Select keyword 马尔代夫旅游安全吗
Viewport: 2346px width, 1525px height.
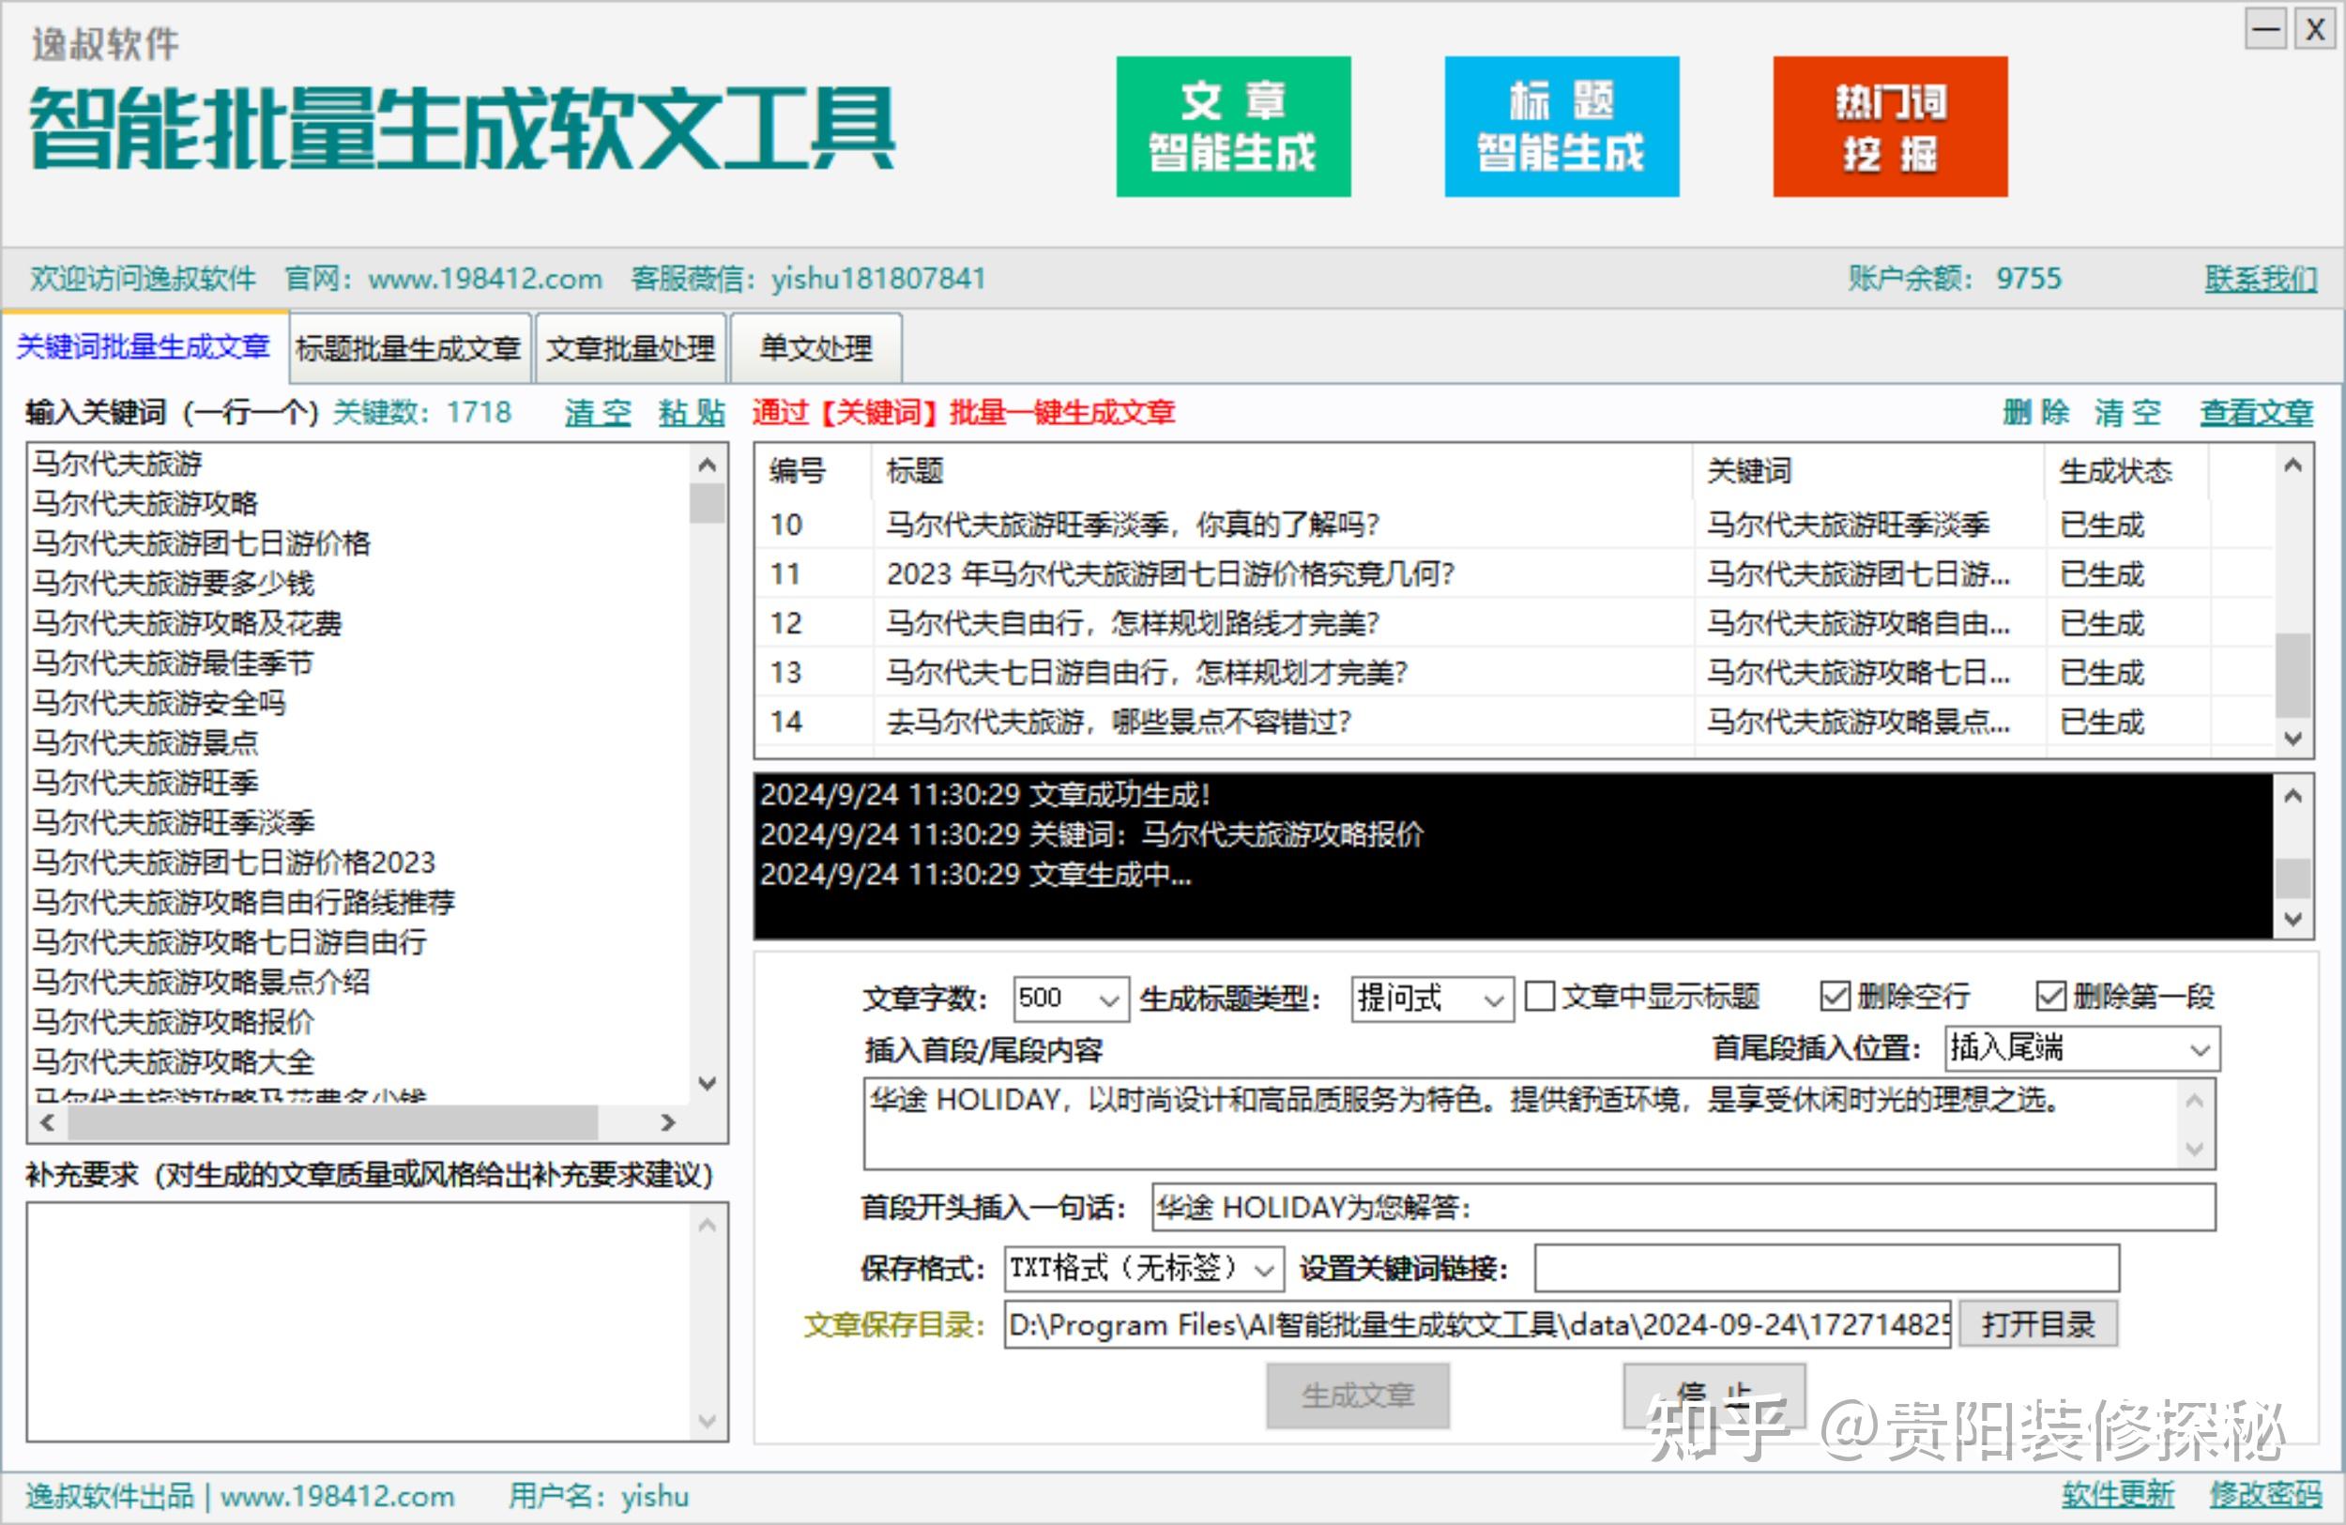coord(159,703)
